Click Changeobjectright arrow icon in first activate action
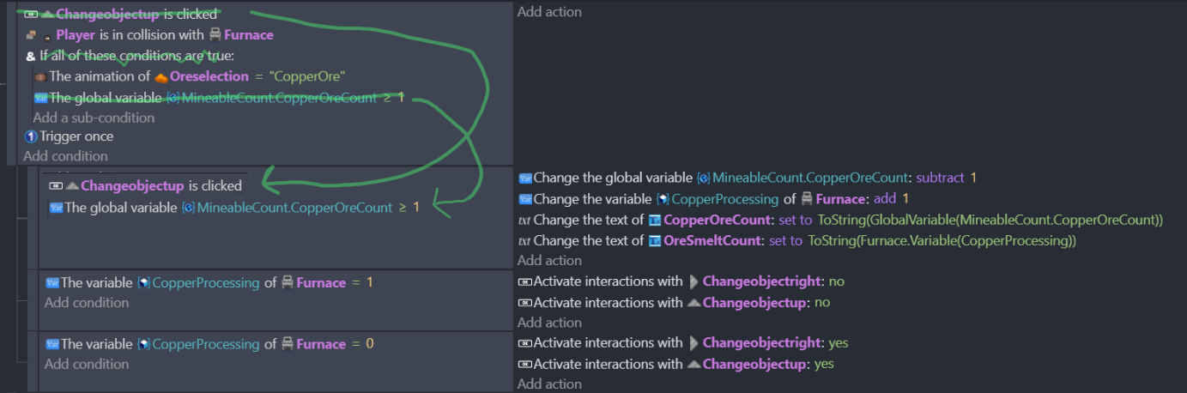1187x393 pixels. 693,281
